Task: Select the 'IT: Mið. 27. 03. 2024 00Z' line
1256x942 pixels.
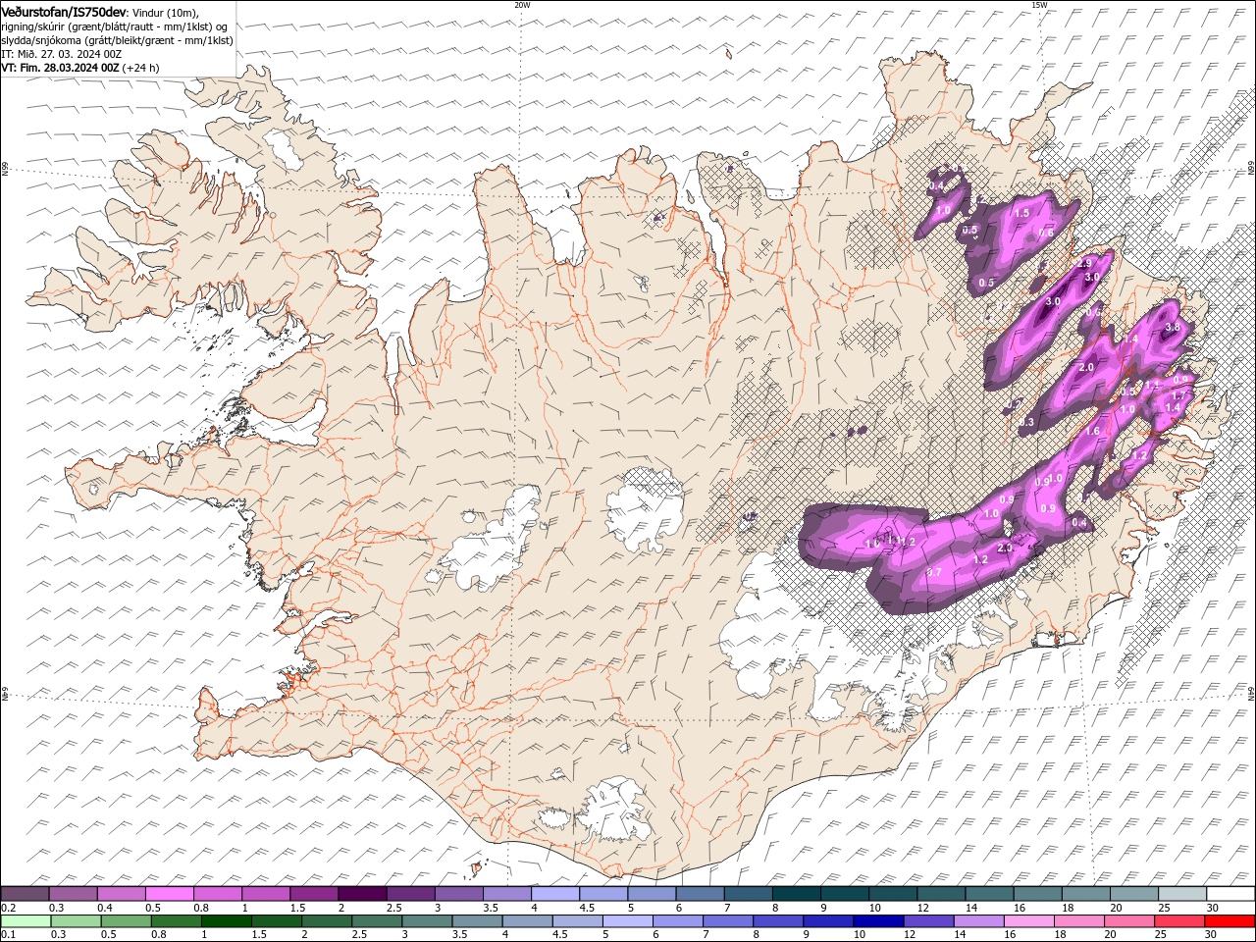Action: point(59,54)
